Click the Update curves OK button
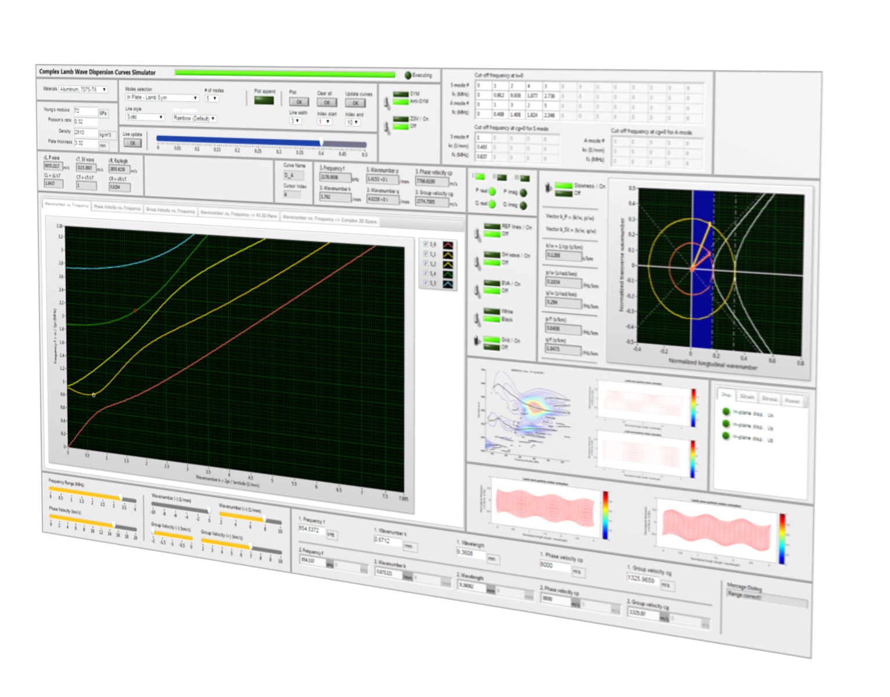The image size is (890, 697). coord(355,103)
